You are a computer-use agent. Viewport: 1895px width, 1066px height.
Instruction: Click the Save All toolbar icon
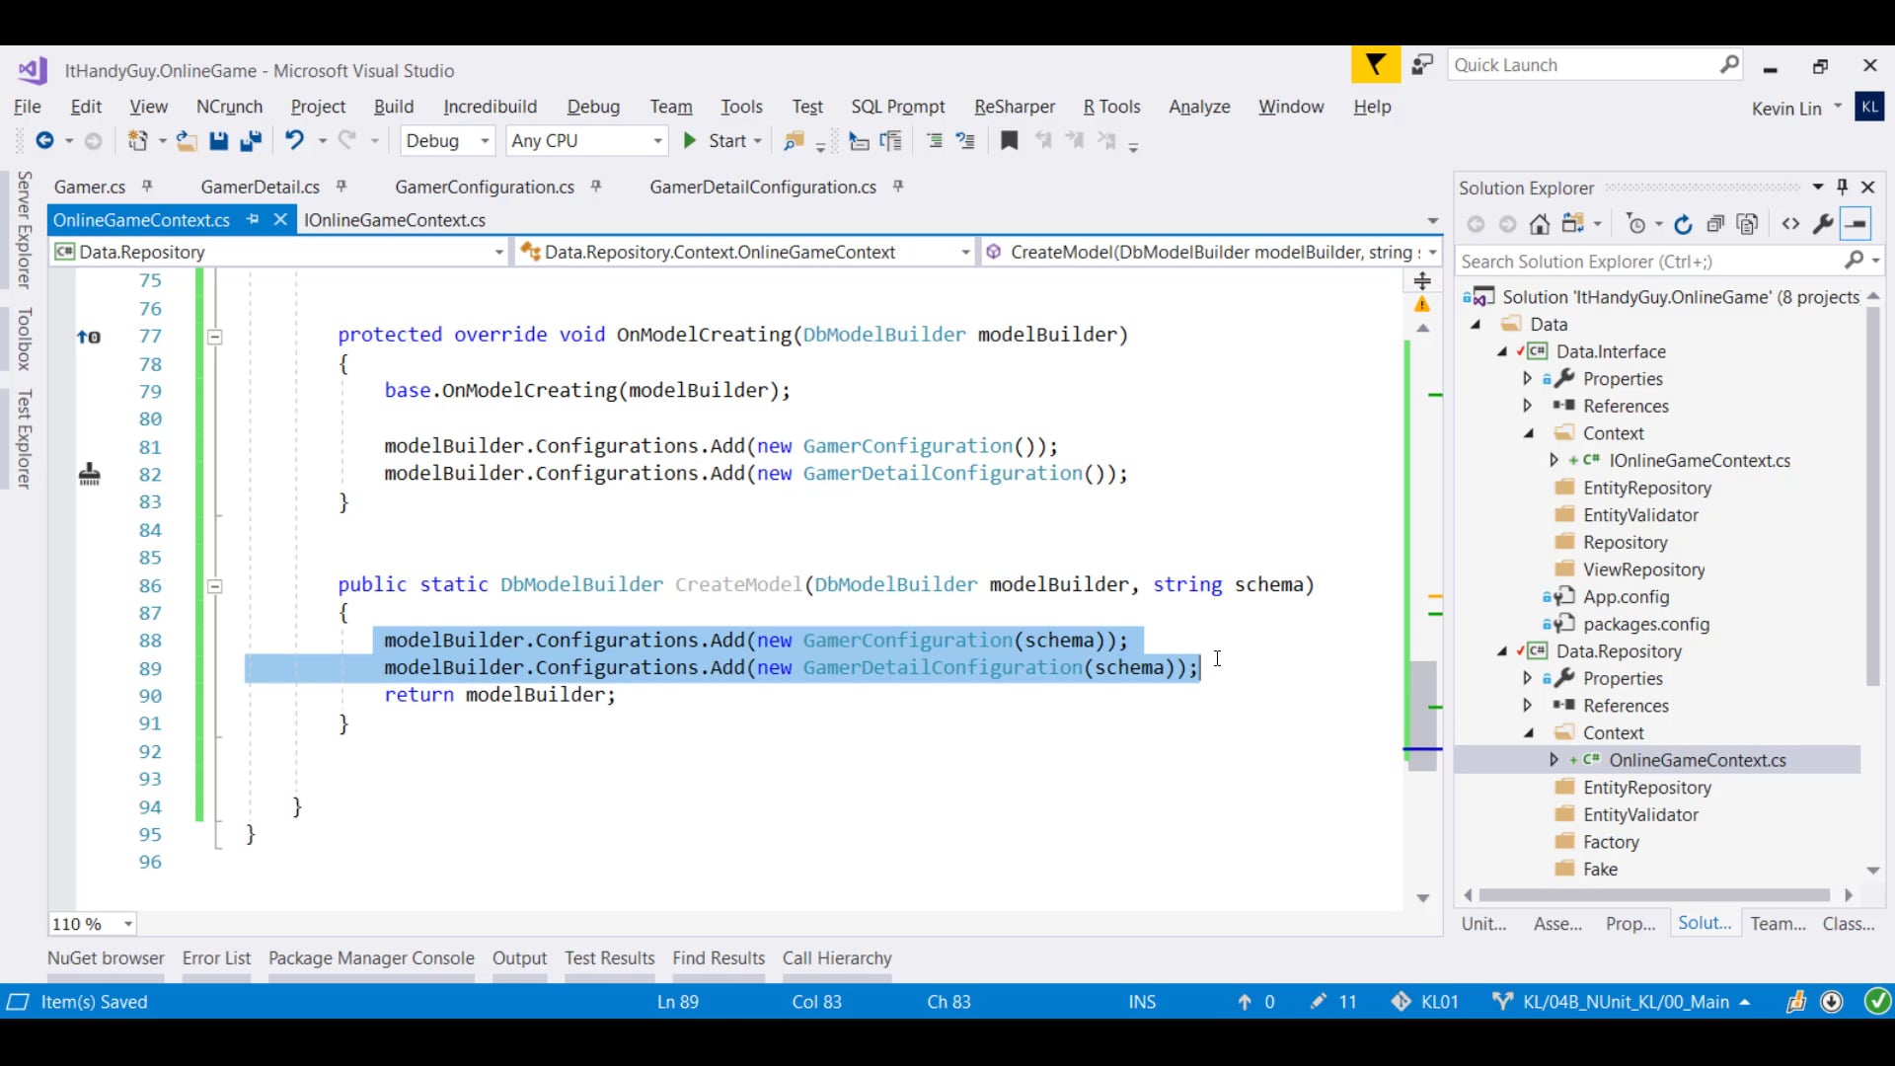pos(251,141)
